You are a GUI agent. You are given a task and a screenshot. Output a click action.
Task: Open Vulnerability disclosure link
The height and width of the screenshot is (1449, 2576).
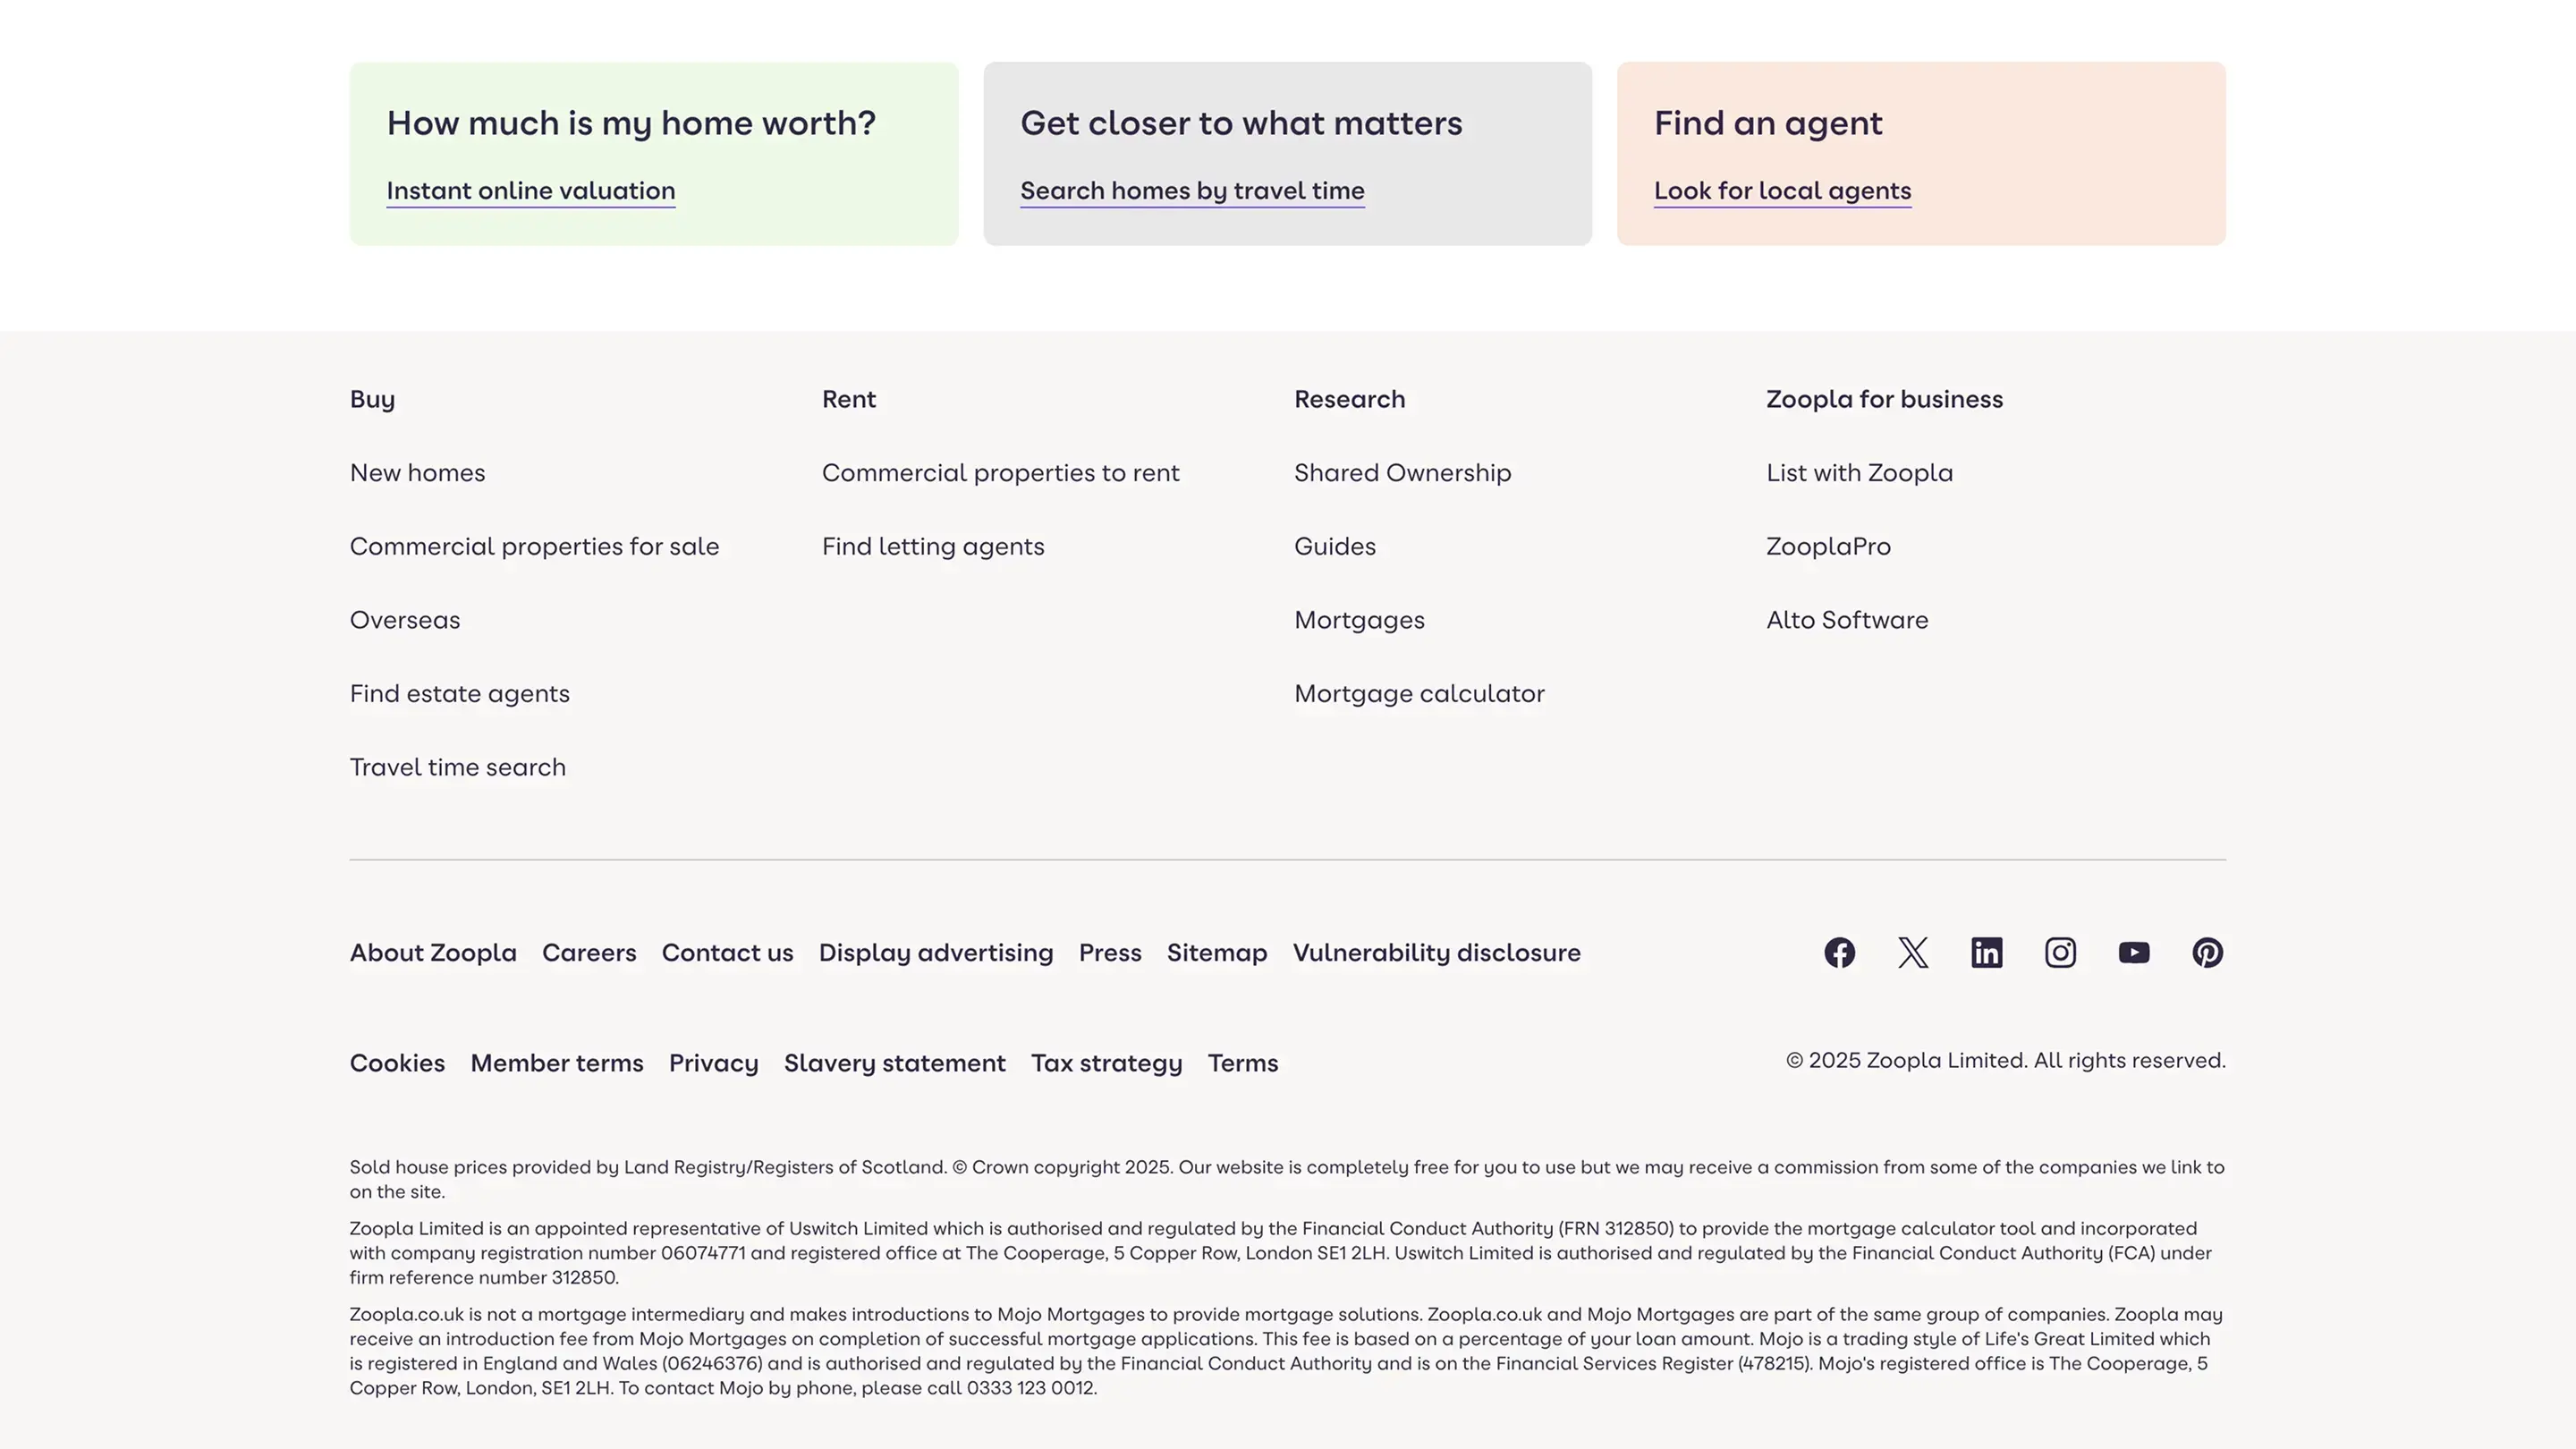click(x=1436, y=953)
